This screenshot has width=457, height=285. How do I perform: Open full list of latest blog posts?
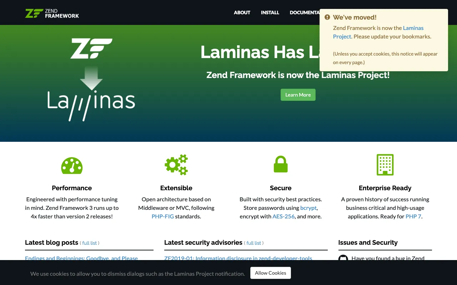(x=89, y=243)
